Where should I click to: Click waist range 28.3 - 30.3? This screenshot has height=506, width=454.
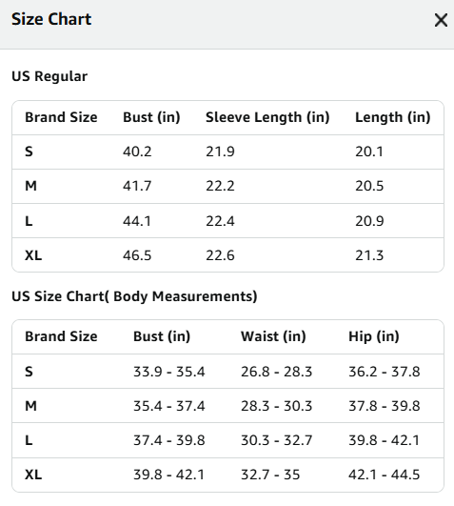[x=276, y=406]
